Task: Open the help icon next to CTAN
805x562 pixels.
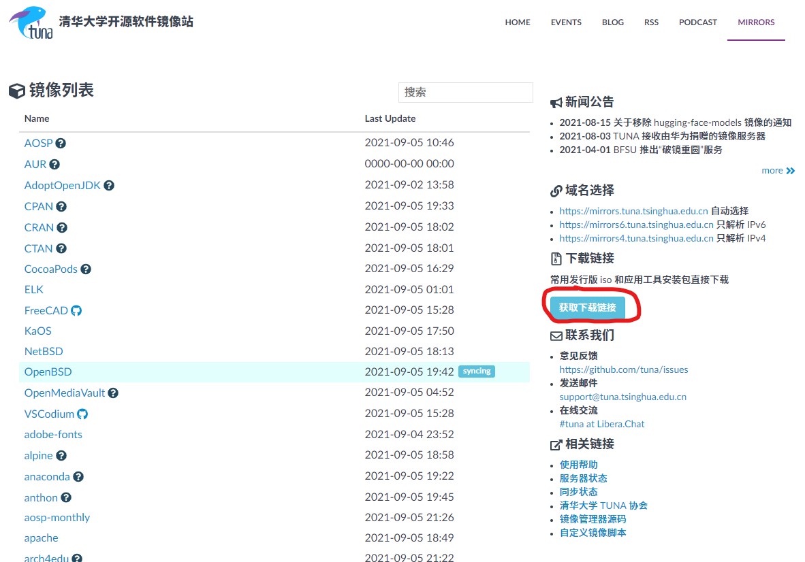Action: [x=61, y=249]
